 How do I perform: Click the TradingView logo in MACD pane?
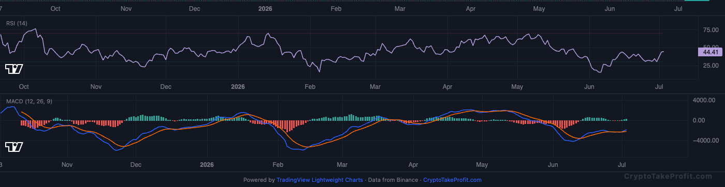(x=13, y=147)
